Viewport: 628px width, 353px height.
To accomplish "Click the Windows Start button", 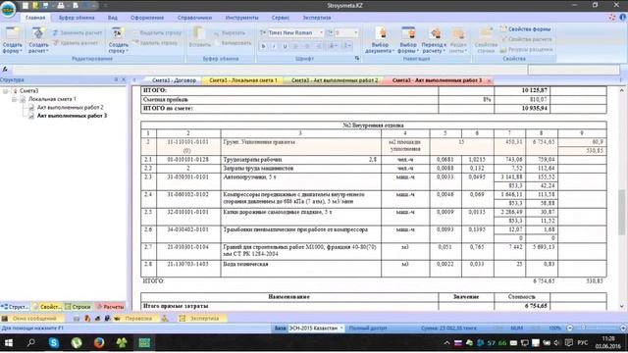I will [9, 342].
